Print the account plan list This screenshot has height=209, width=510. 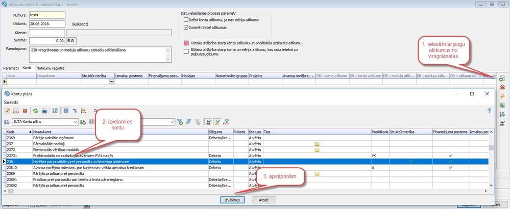click(44, 111)
